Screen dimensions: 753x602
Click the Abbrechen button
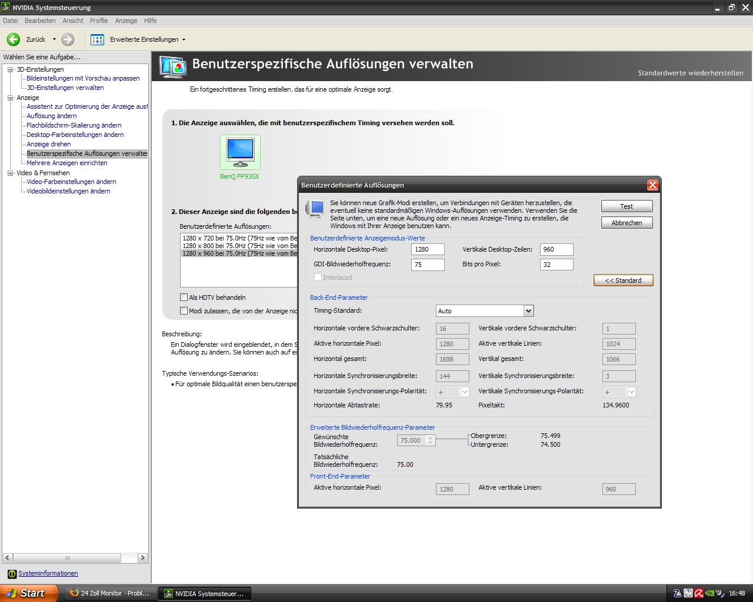click(627, 223)
